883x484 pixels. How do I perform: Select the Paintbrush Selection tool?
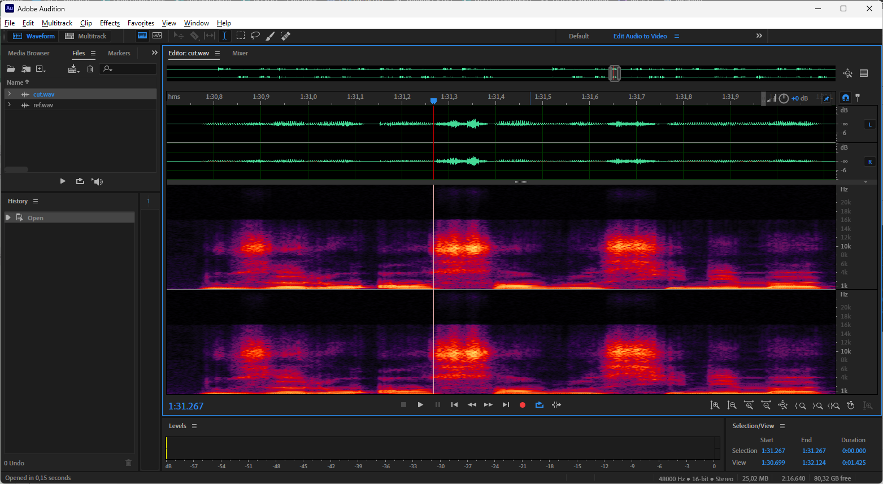point(271,36)
